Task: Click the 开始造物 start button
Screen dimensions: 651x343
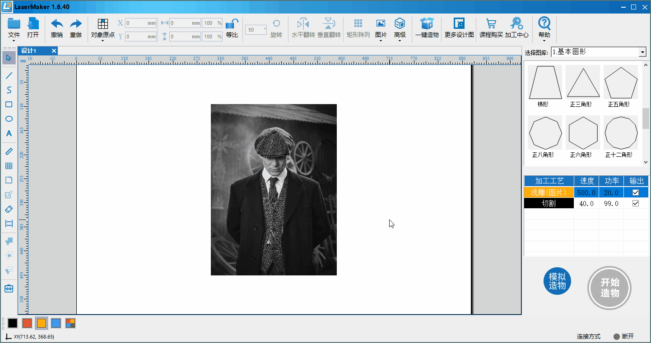Action: [x=609, y=288]
